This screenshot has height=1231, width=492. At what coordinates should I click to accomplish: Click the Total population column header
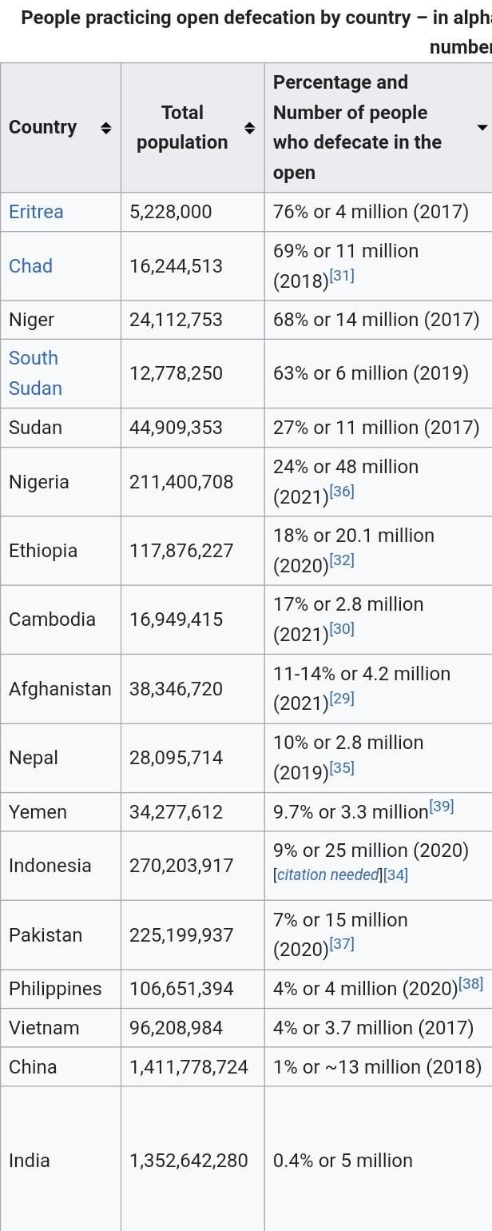pyautogui.click(x=182, y=128)
